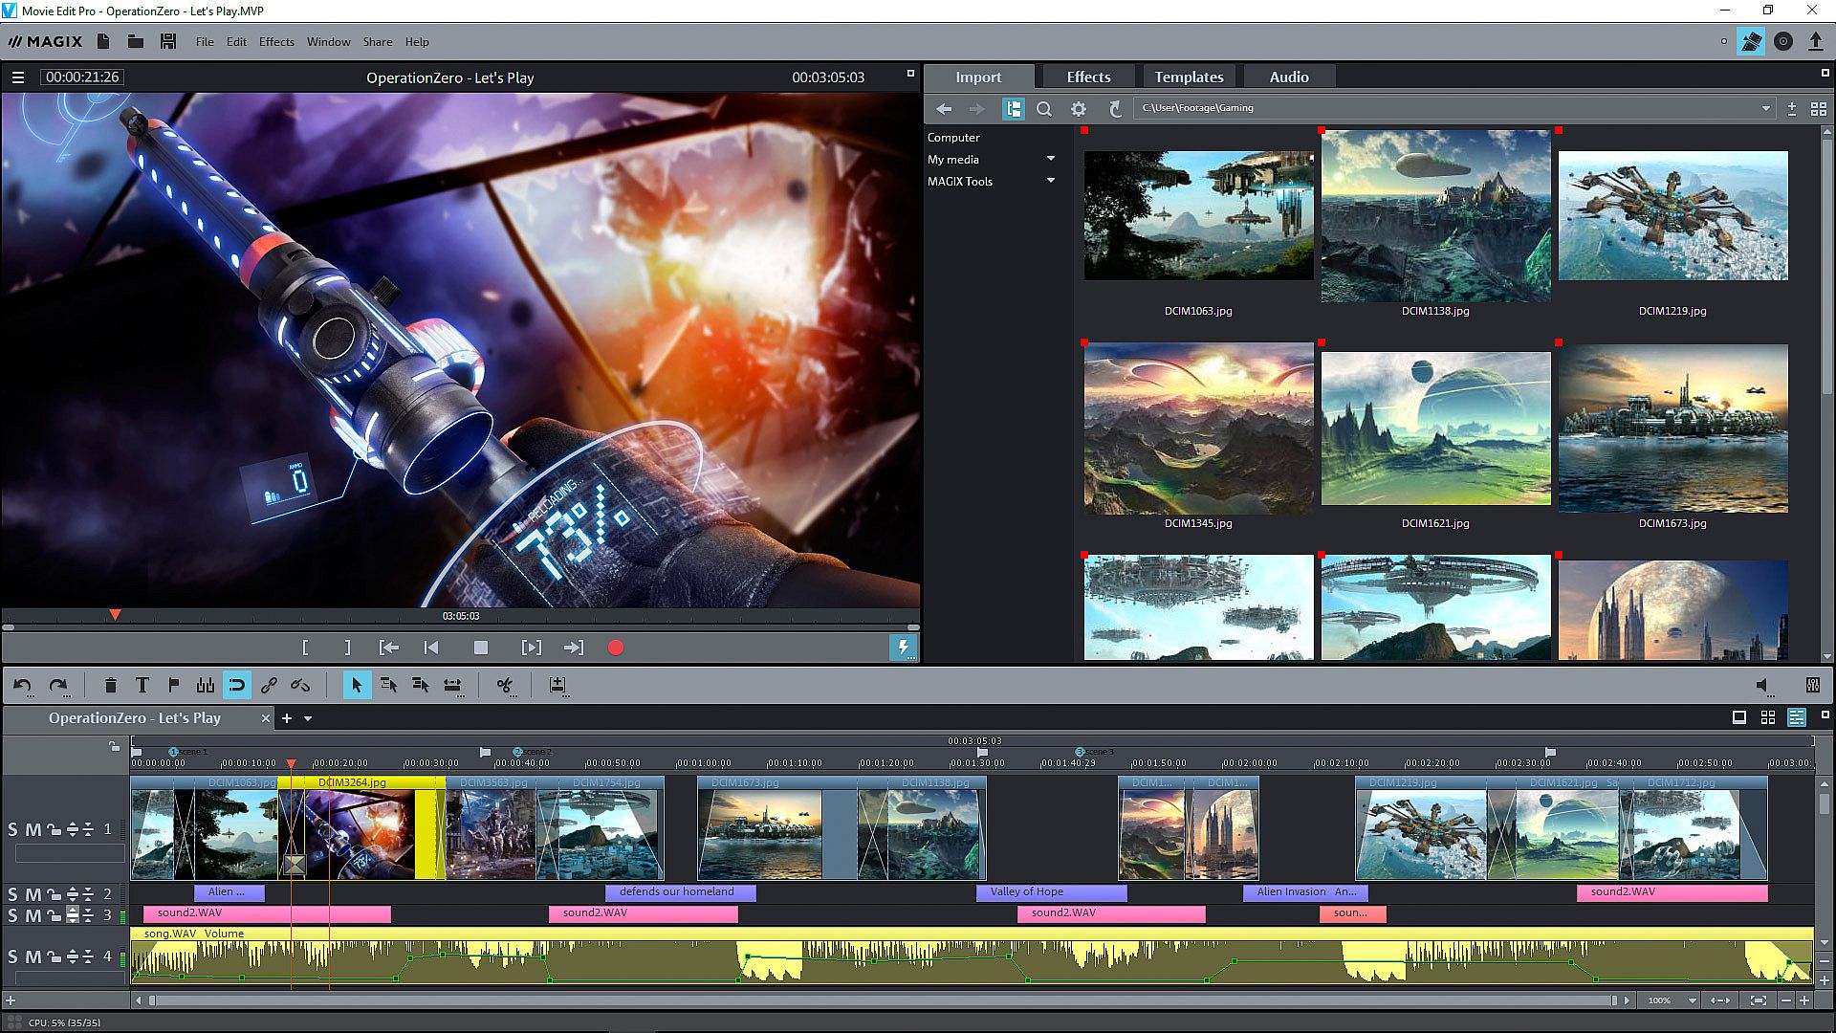Click the razor cut scissors tool
1836x1033 pixels.
point(505,685)
